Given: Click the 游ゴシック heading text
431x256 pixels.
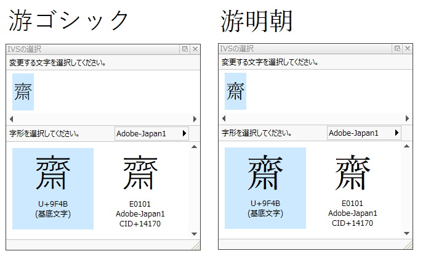Looking at the screenshot, I should pos(69,20).
